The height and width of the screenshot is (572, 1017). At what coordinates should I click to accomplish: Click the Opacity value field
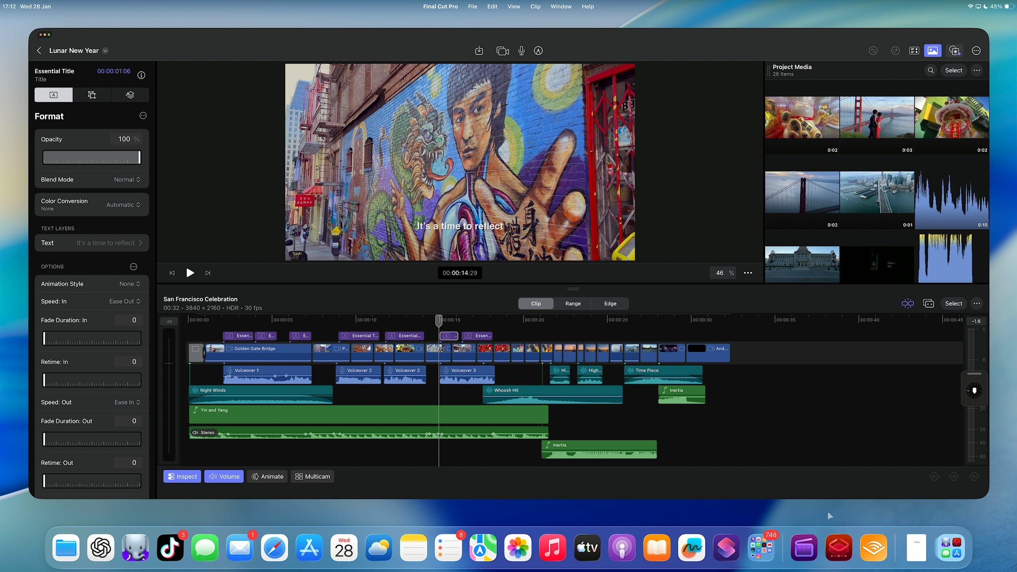[126, 139]
